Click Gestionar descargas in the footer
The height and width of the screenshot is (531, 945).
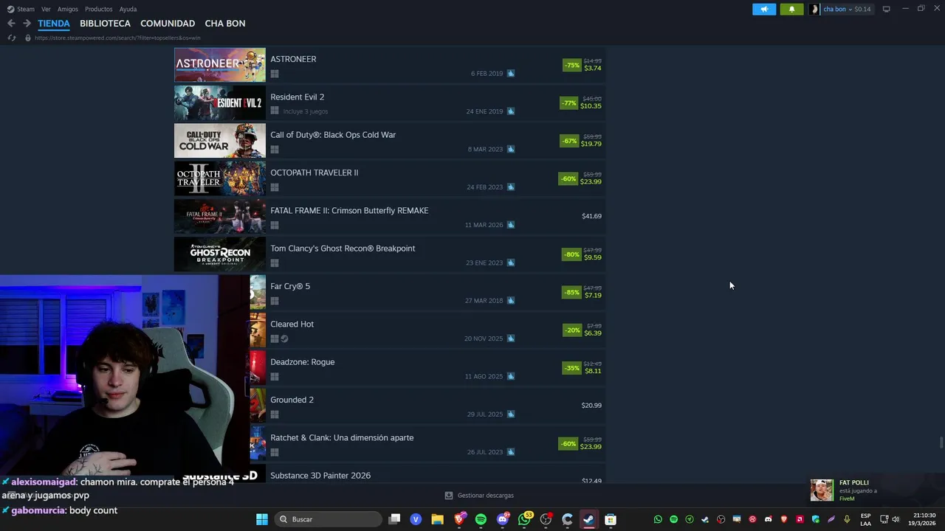[x=485, y=496]
